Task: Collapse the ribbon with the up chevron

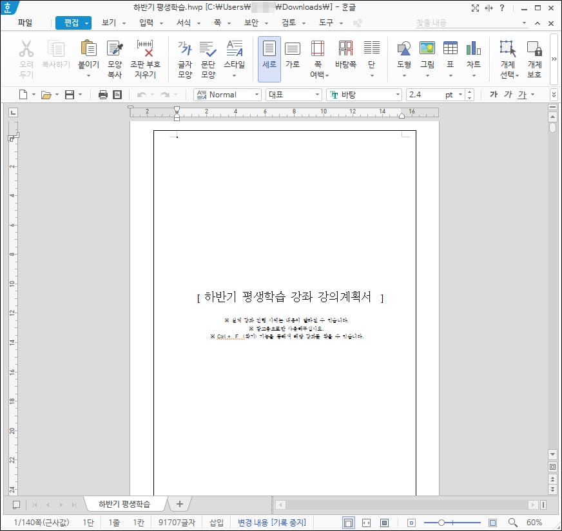Action: click(x=538, y=23)
